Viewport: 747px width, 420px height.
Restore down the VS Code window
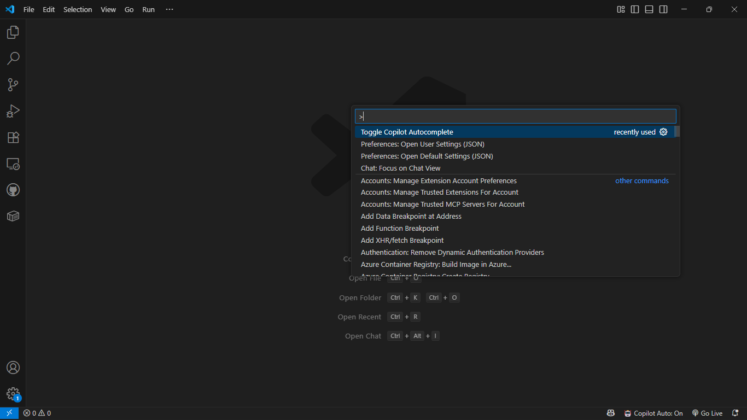pos(709,9)
